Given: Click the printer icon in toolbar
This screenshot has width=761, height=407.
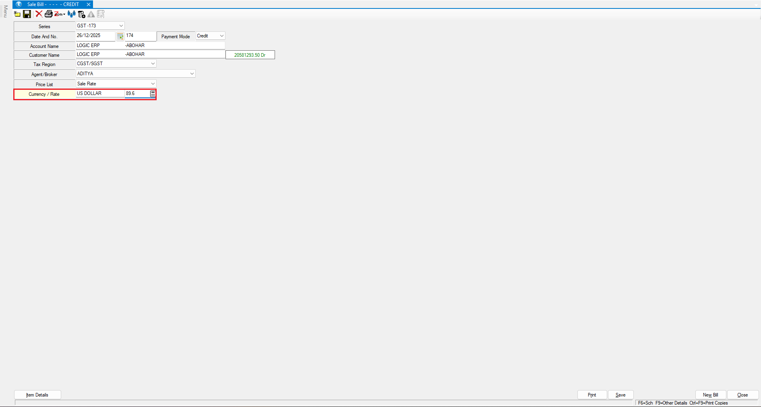Looking at the screenshot, I should [x=48, y=14].
